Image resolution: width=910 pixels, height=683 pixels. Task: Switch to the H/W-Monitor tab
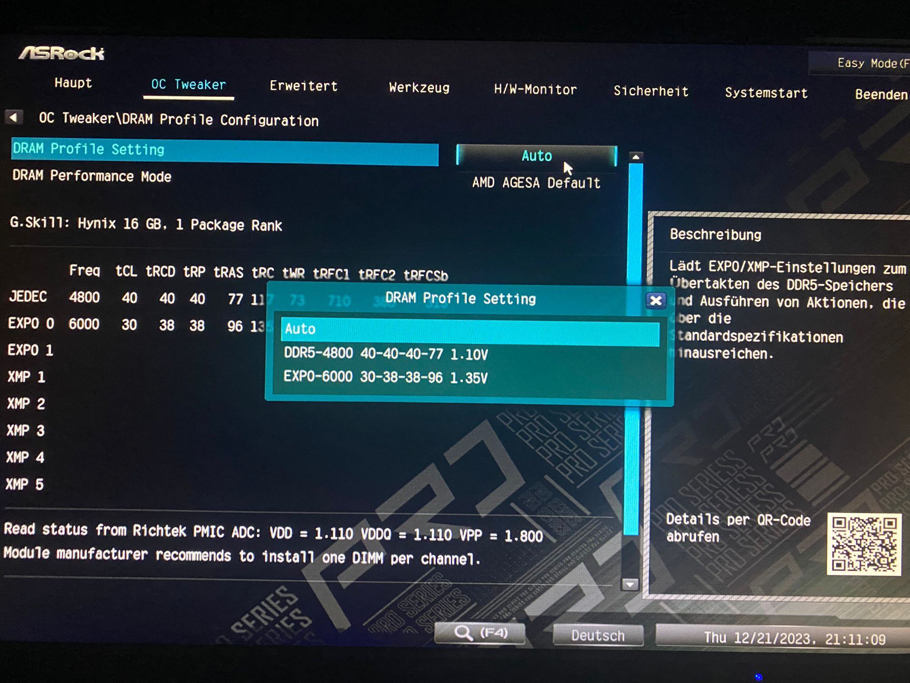535,90
